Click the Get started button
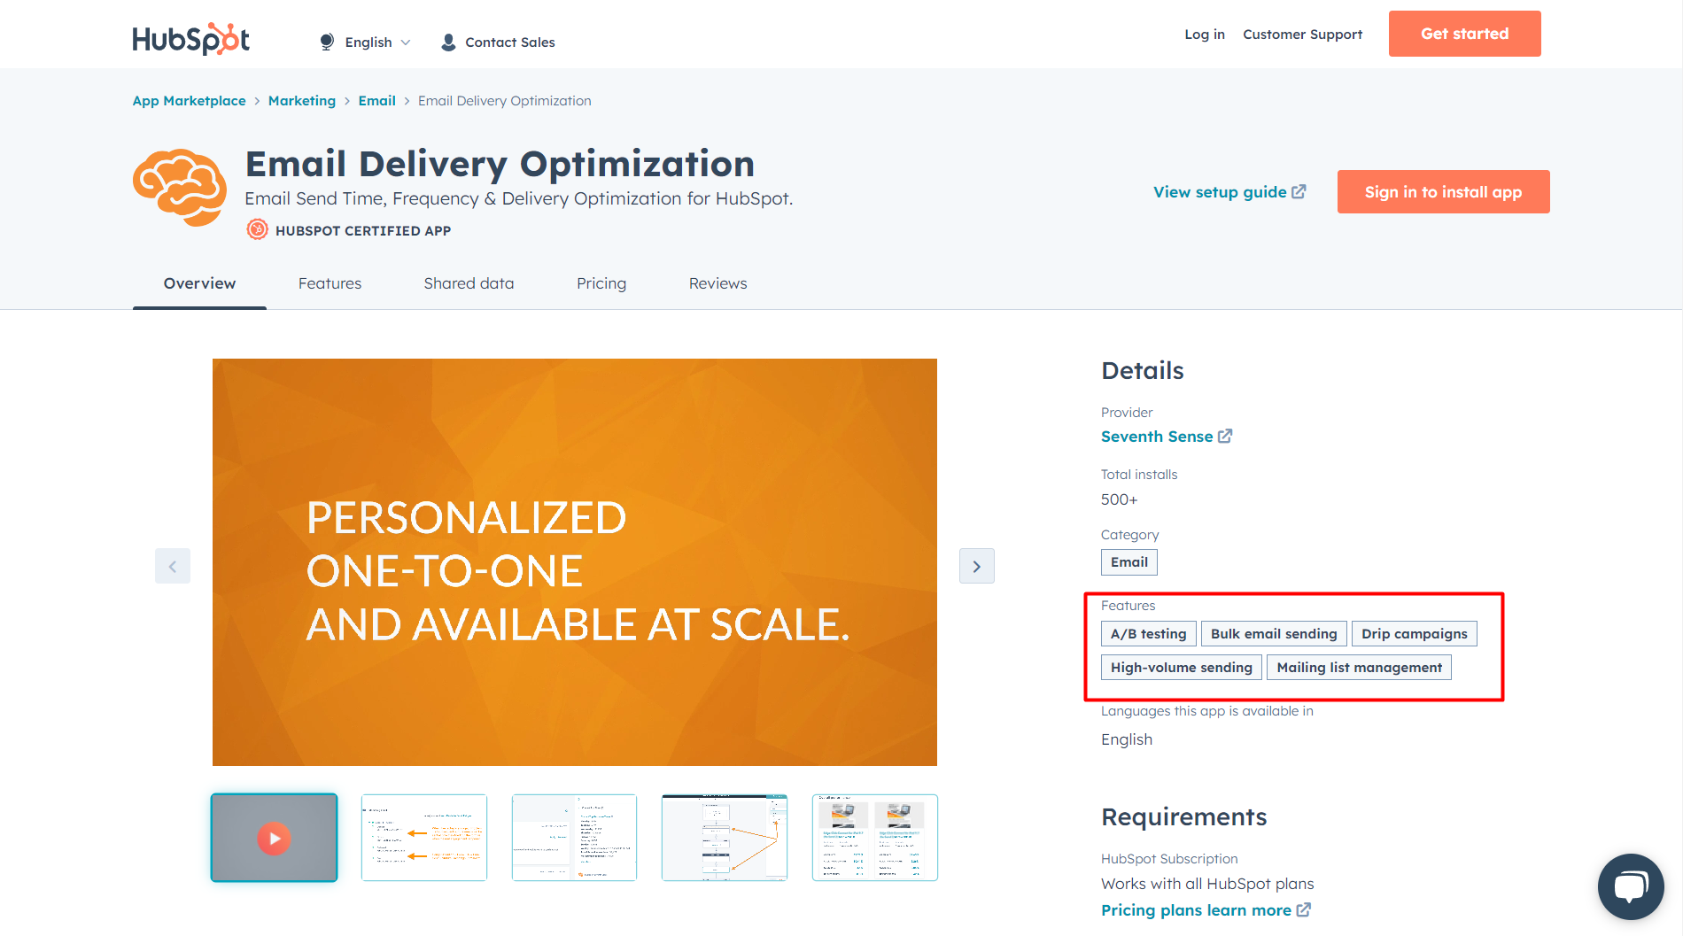Image resolution: width=1683 pixels, height=936 pixels. [1464, 34]
